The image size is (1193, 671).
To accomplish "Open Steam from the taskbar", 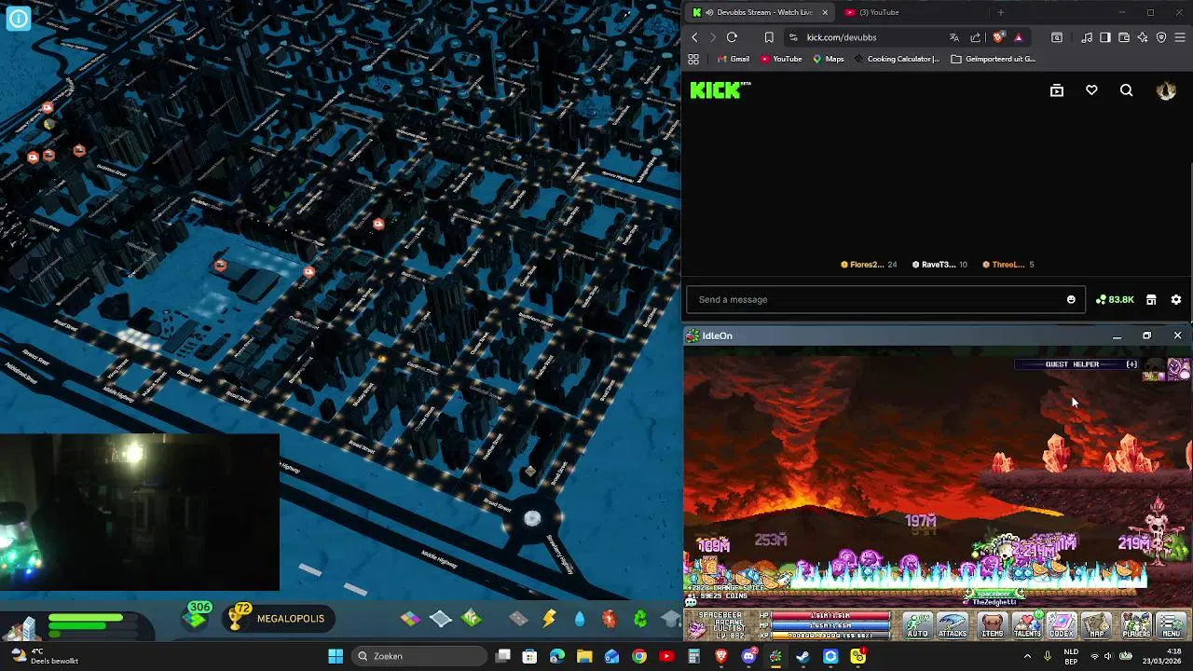I will click(802, 656).
